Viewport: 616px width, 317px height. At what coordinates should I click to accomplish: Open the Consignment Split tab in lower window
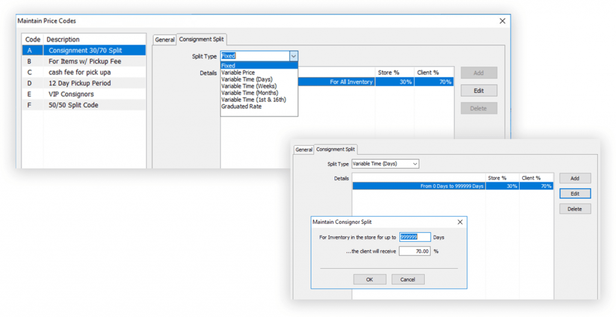tap(336, 149)
